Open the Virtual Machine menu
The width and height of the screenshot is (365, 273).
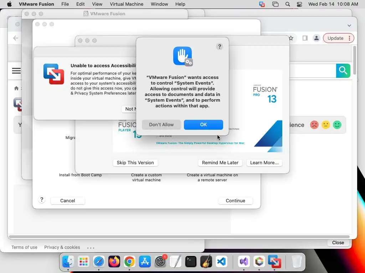coord(127,4)
